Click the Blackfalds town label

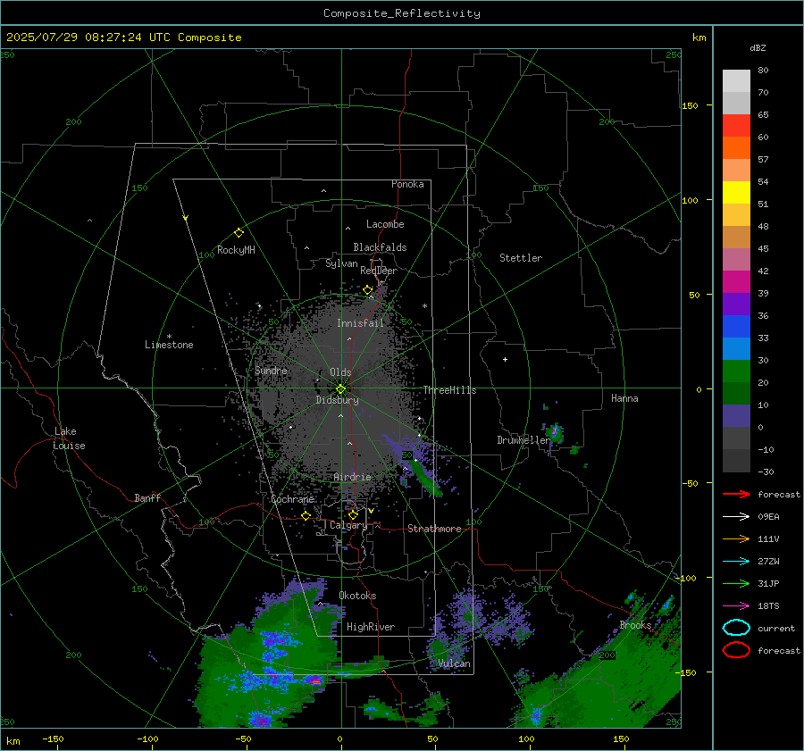point(380,247)
